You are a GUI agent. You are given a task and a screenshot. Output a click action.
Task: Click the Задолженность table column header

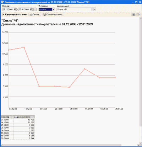coord(24,117)
